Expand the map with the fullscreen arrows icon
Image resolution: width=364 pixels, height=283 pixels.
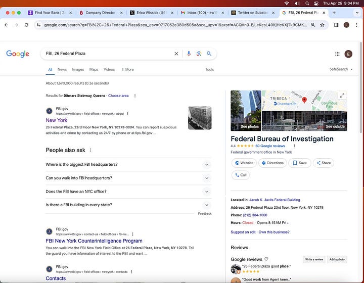pos(342,96)
